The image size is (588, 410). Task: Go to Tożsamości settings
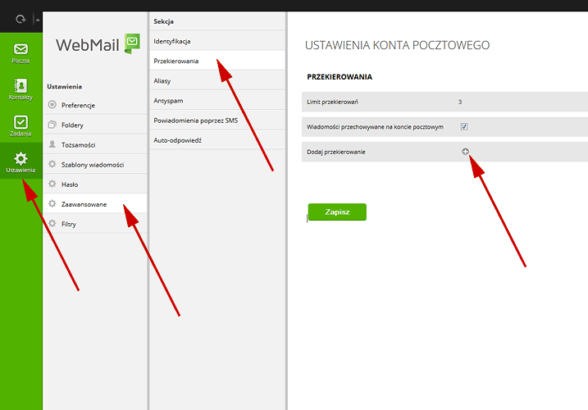click(95, 145)
